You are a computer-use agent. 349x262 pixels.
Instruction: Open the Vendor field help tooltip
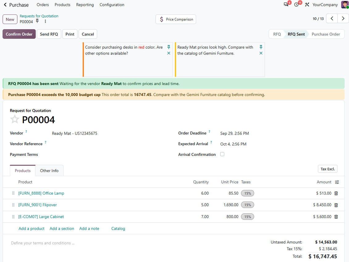click(26, 131)
